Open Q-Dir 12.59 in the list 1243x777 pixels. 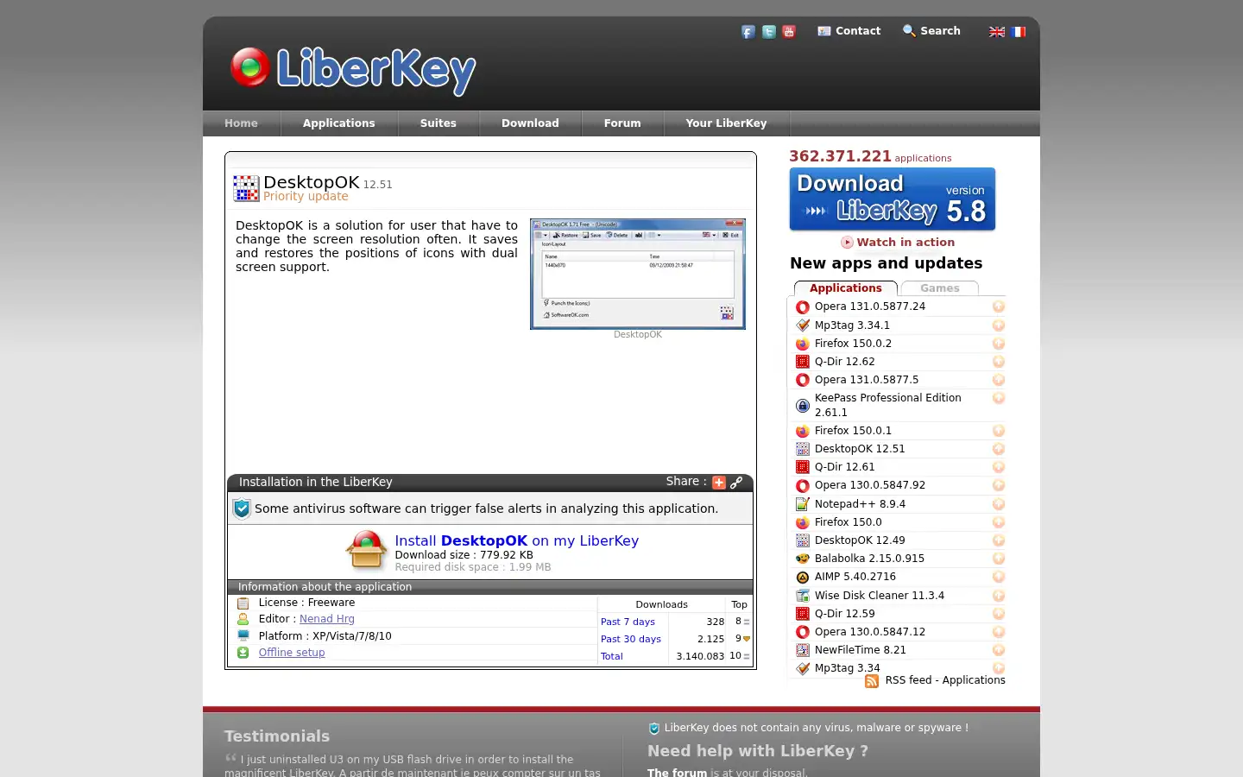coord(844,614)
